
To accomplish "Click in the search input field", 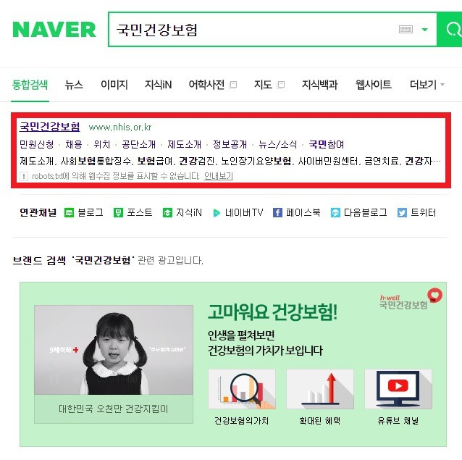I will (x=253, y=30).
